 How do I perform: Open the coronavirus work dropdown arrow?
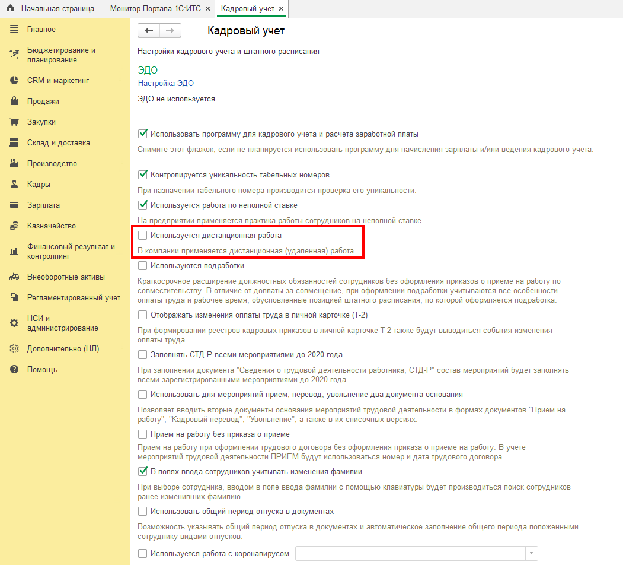tap(532, 554)
